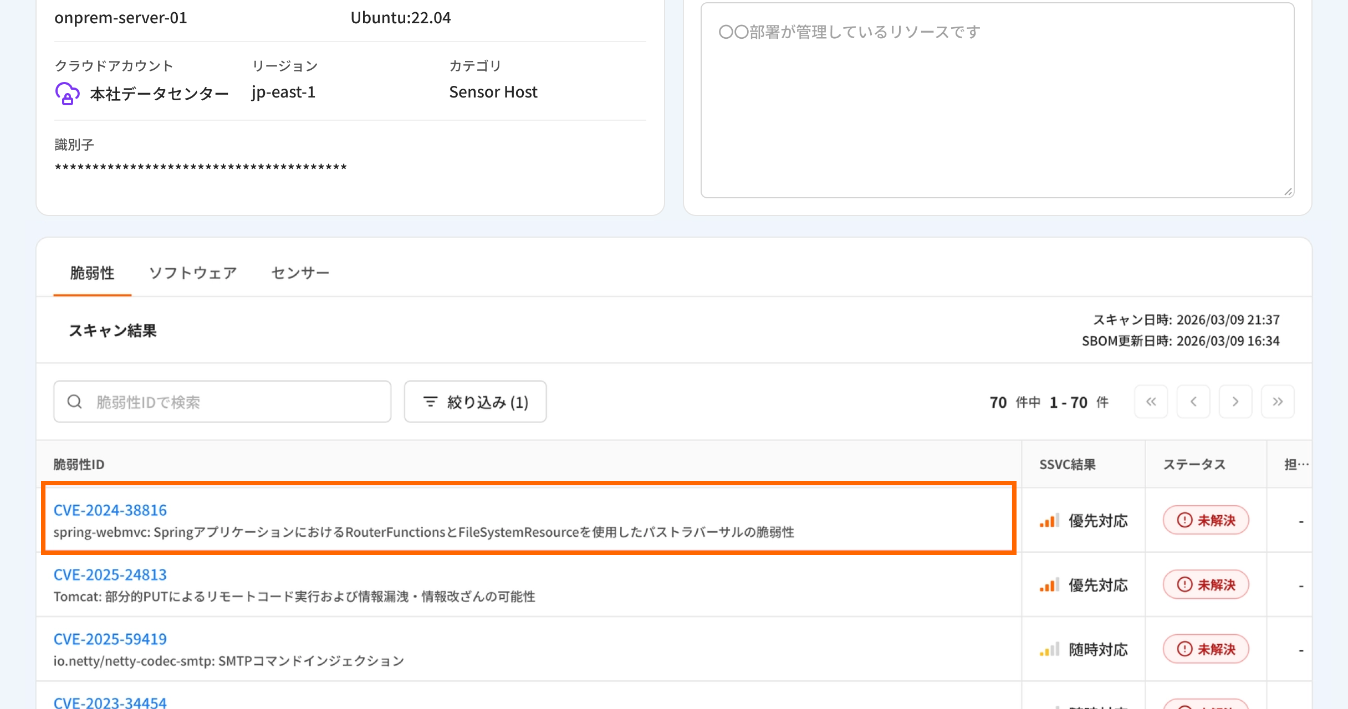
Task: Click the 未解決 status on CVE-2025-59419
Action: (x=1206, y=649)
